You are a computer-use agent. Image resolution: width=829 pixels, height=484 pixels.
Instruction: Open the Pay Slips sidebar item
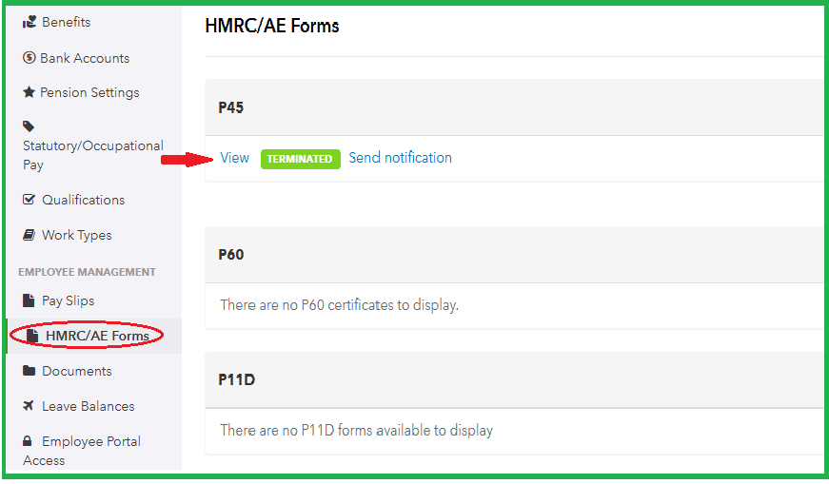click(68, 300)
